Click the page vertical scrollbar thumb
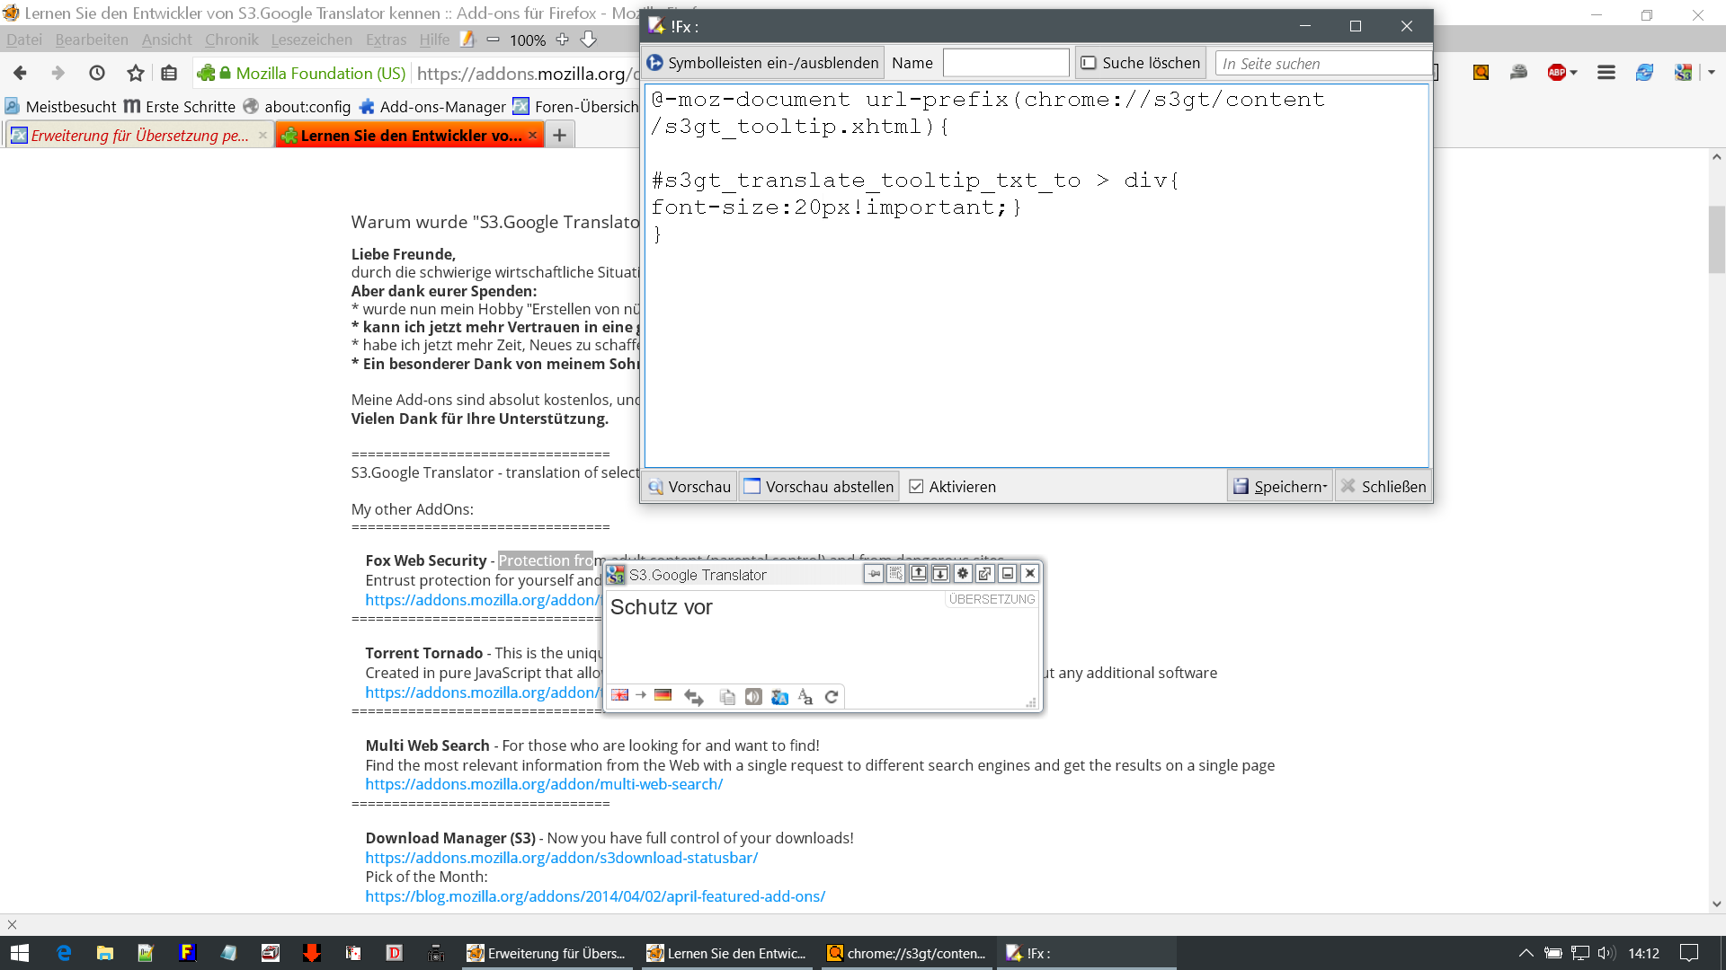 1716,239
